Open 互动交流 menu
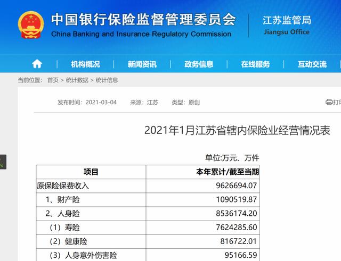The height and width of the screenshot is (261, 341). pyautogui.click(x=312, y=64)
